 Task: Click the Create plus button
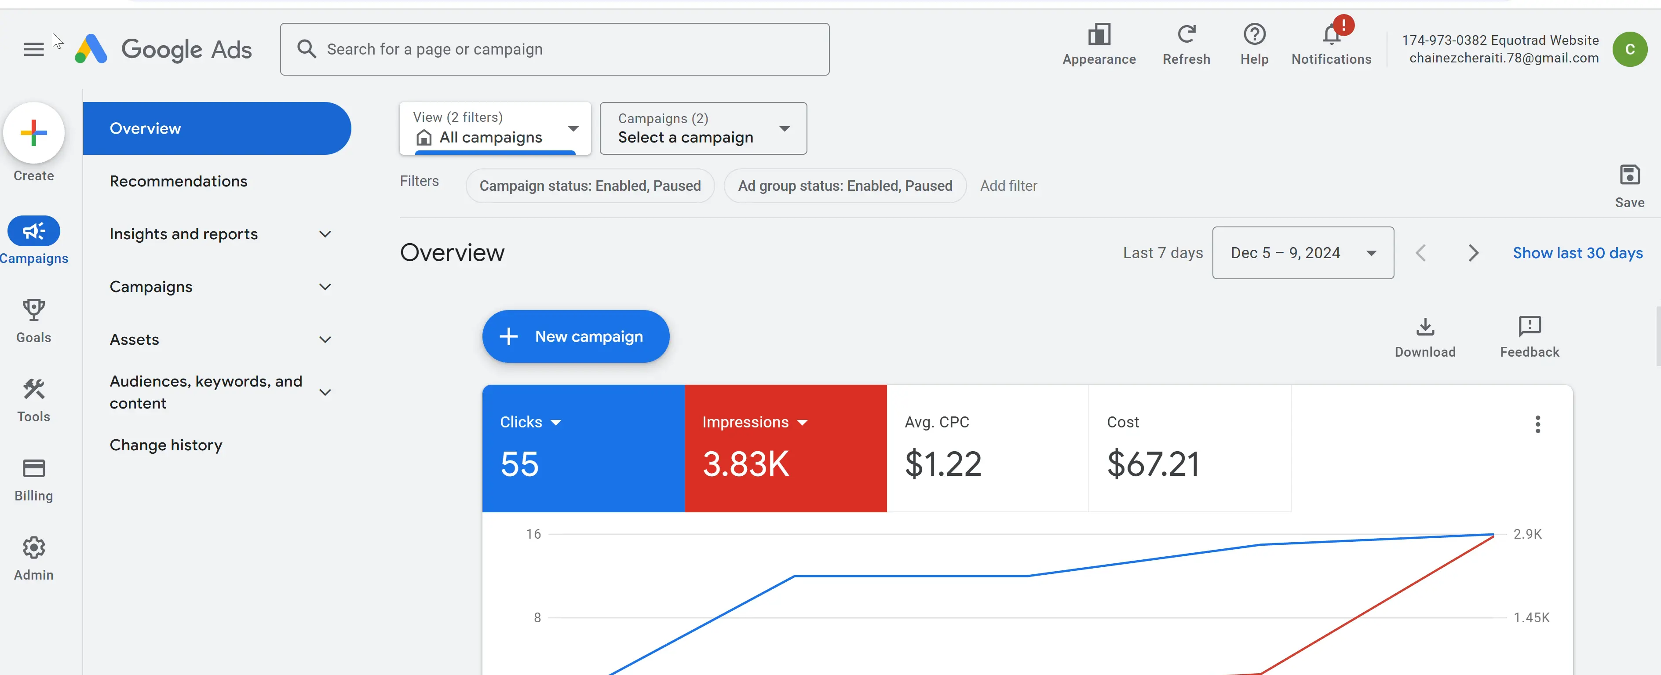pos(33,133)
